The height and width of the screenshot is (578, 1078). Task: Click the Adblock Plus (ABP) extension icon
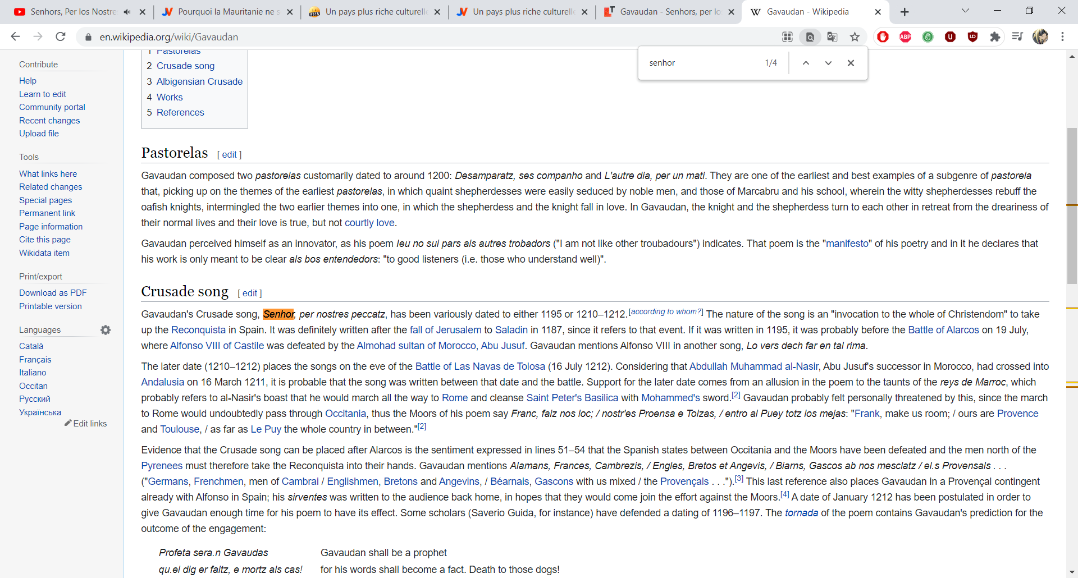pos(905,37)
